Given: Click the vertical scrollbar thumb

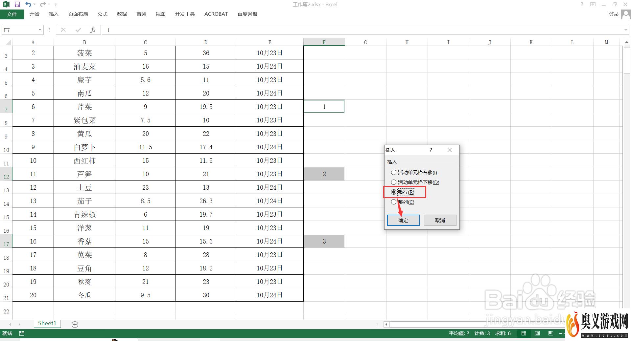Looking at the screenshot, I should coord(627,61).
